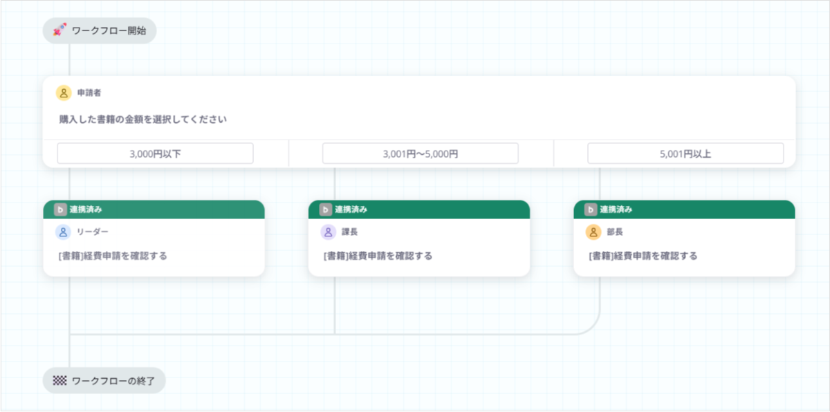Open the ワークフローの終了 node
This screenshot has height=412, width=830.
click(x=104, y=381)
